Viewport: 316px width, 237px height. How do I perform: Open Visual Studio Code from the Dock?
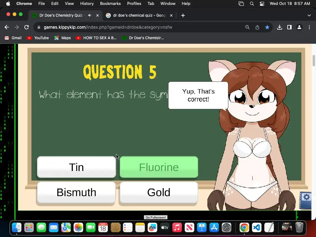click(x=256, y=228)
